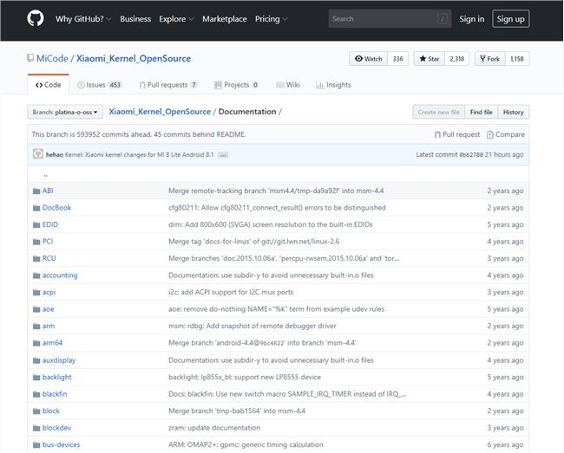The height and width of the screenshot is (453, 564).
Task: Click the Create new file button
Action: [x=438, y=112]
